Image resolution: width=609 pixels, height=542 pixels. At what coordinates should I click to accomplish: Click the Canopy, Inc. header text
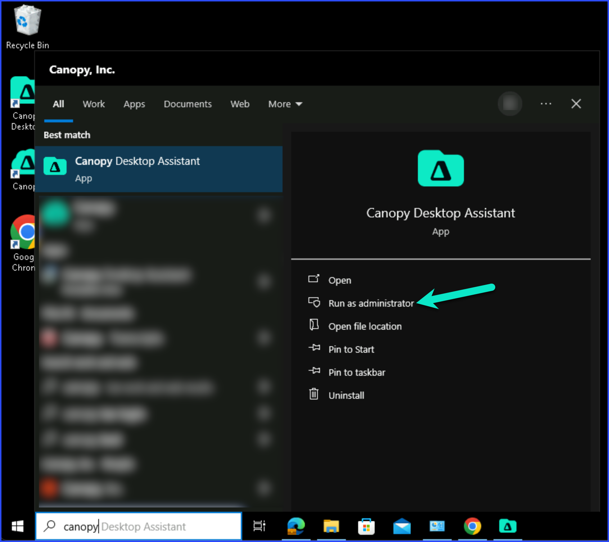tap(82, 70)
